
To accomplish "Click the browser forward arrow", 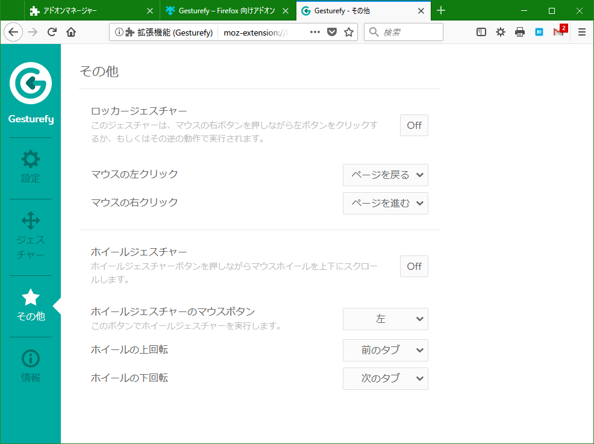I will tap(33, 32).
